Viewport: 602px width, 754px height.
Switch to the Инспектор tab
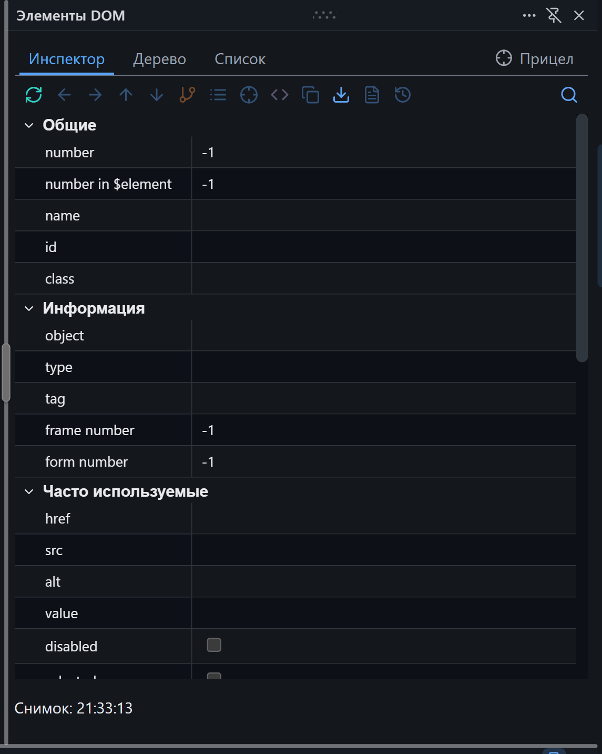coord(67,59)
